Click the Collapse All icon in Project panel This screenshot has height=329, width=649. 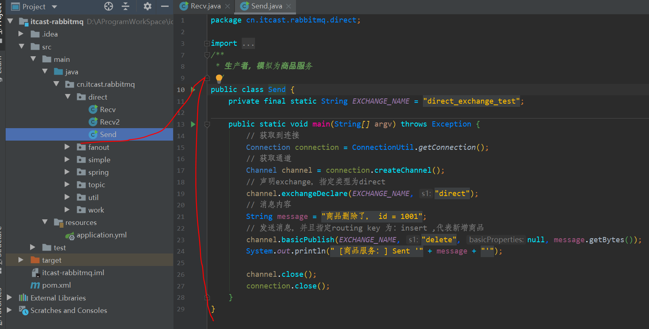[x=126, y=6]
